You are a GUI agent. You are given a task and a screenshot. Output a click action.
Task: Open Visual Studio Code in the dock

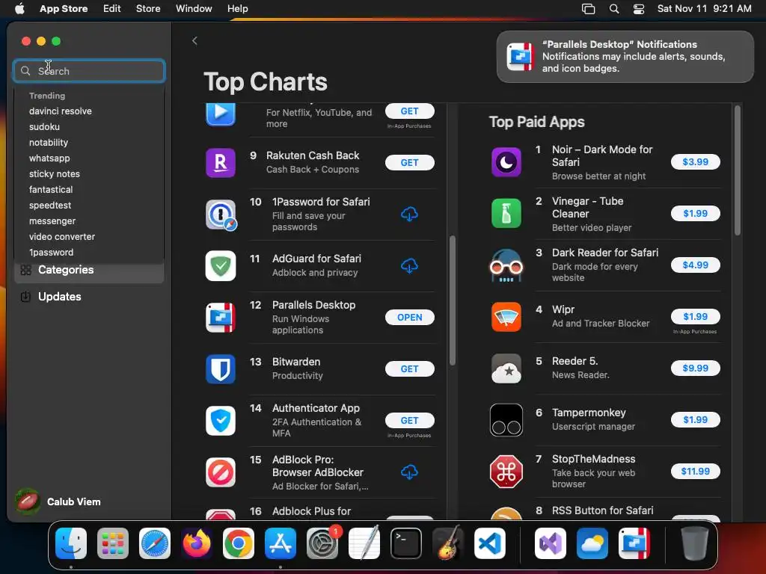pyautogui.click(x=490, y=543)
